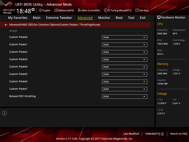
Task: Click the CPU temperature 49°C value
Action: pyautogui.click(x=175, y=34)
